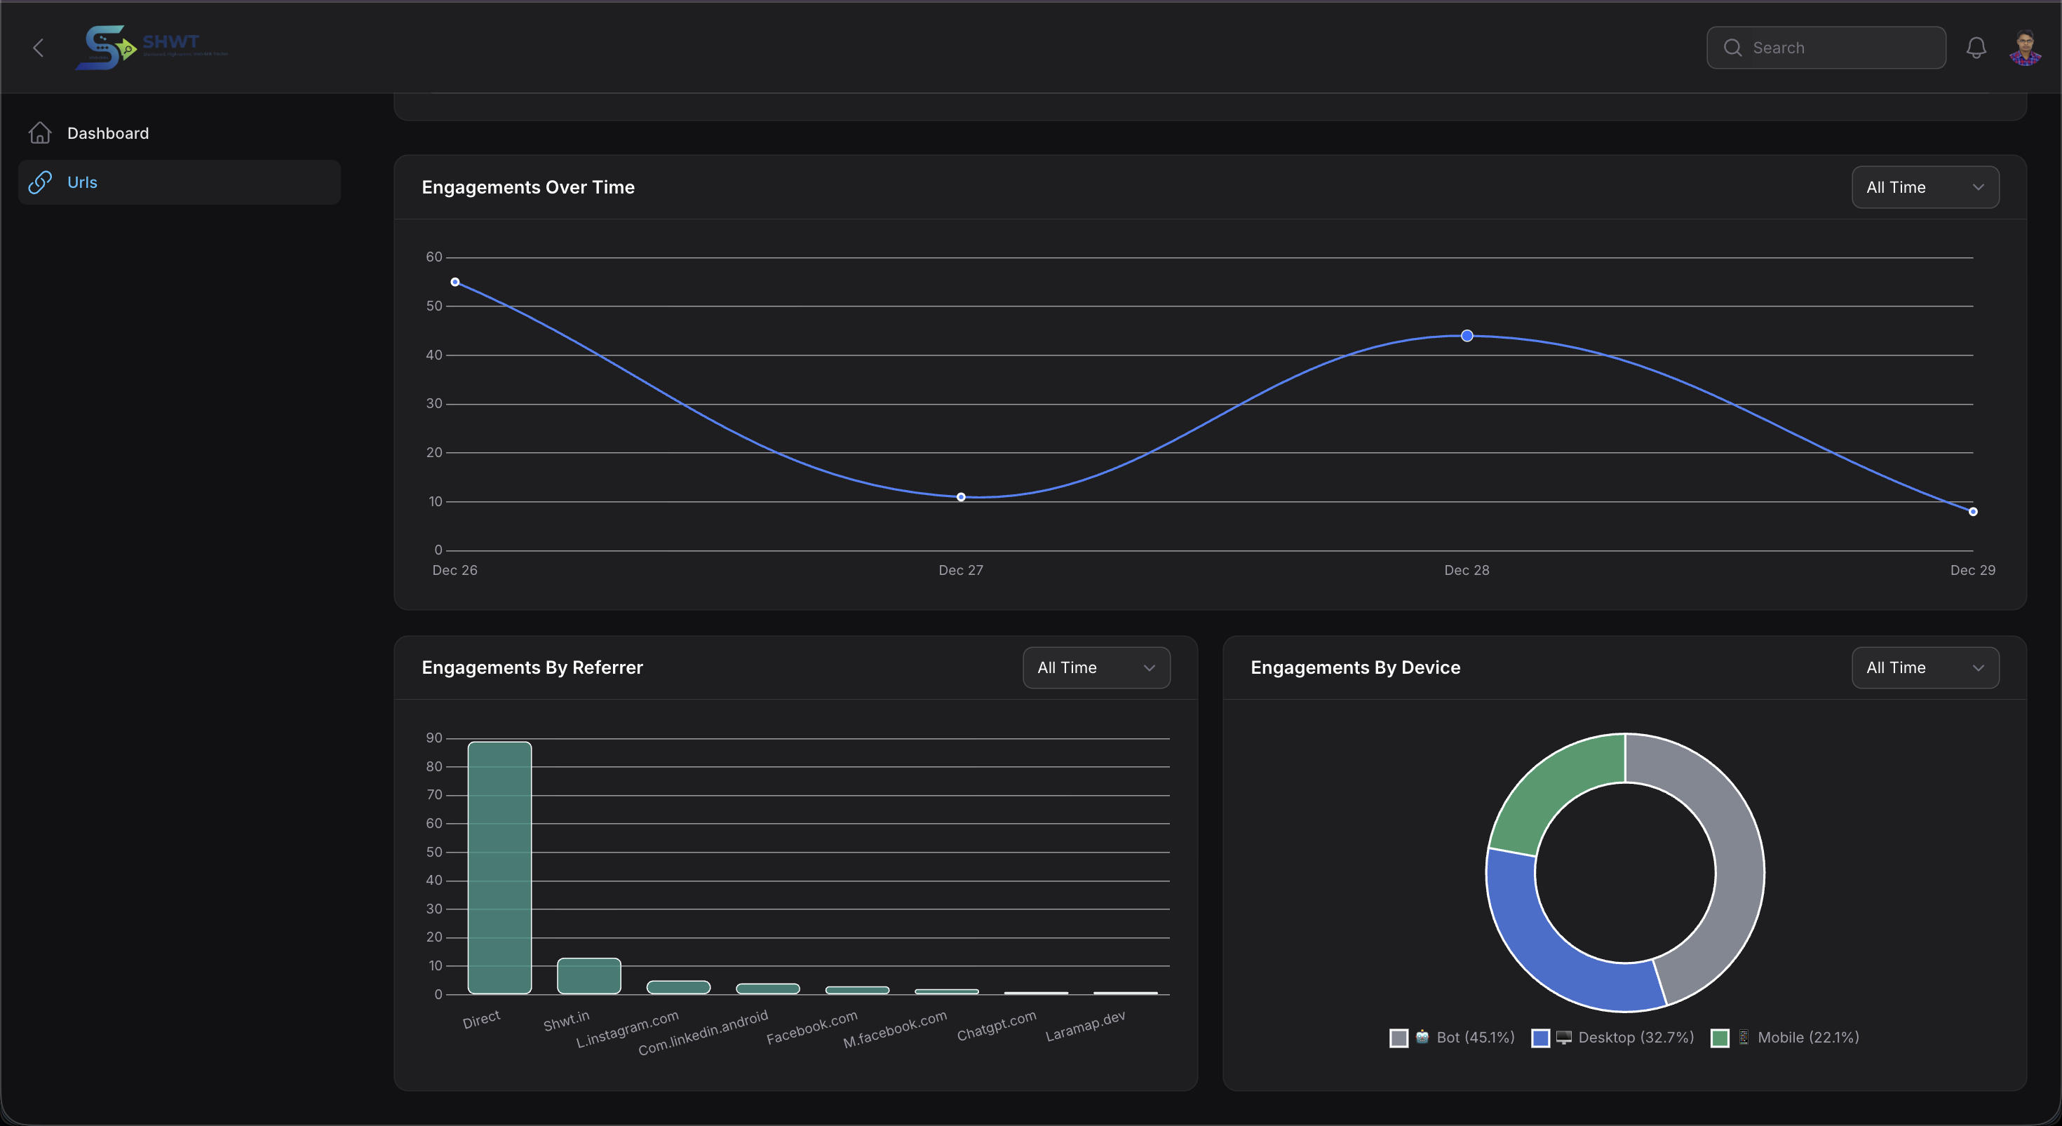Viewport: 2062px width, 1126px height.
Task: Click the SHWT logo
Action: pyautogui.click(x=151, y=47)
